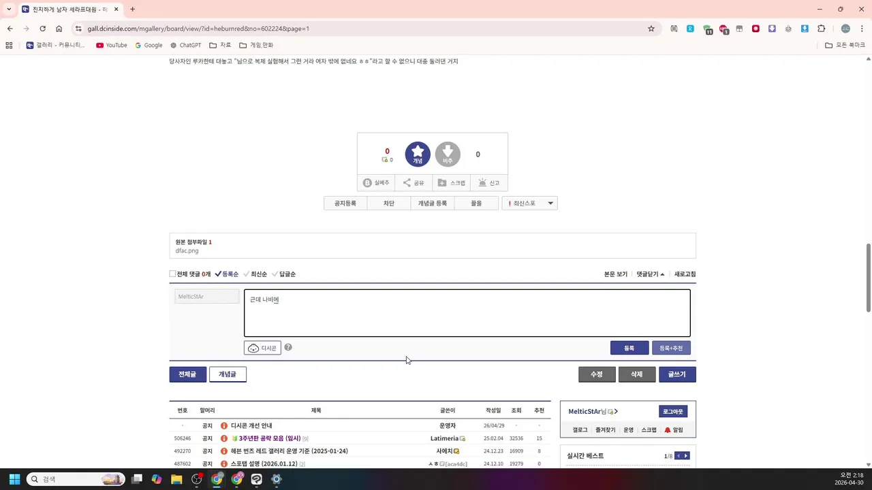
Task: Open the comment help question-mark icon
Action: tap(288, 347)
